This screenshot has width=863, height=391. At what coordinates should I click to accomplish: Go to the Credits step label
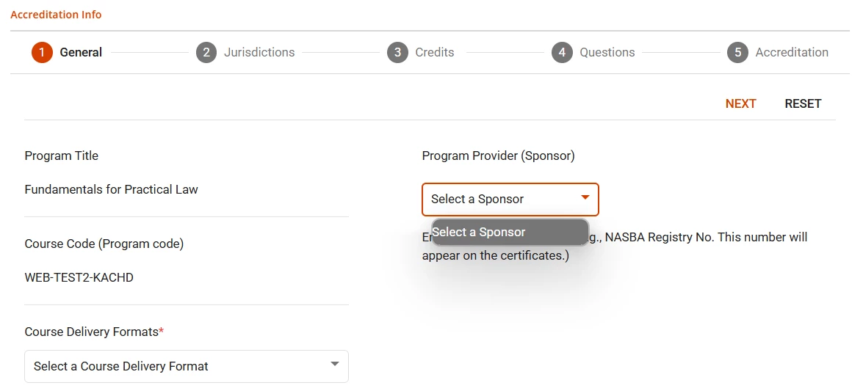point(434,52)
